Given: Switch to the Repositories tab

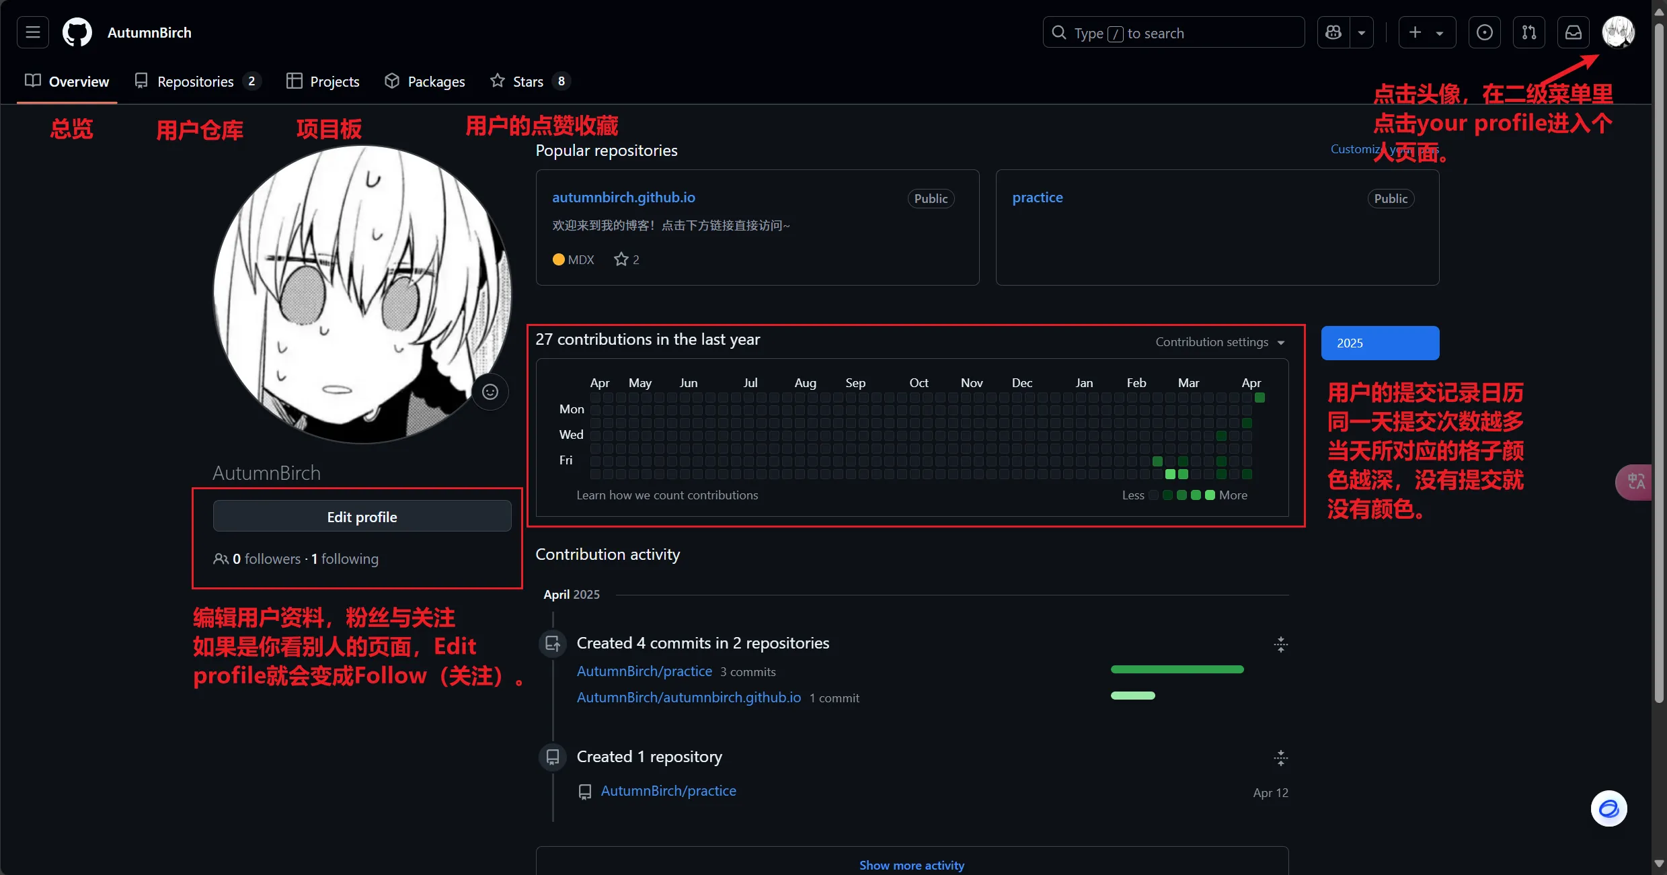Looking at the screenshot, I should 197,81.
